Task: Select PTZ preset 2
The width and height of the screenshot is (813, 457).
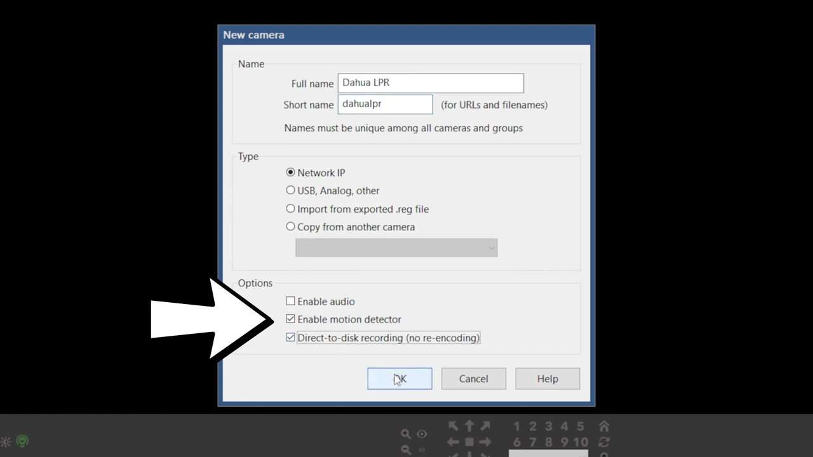Action: pyautogui.click(x=532, y=427)
